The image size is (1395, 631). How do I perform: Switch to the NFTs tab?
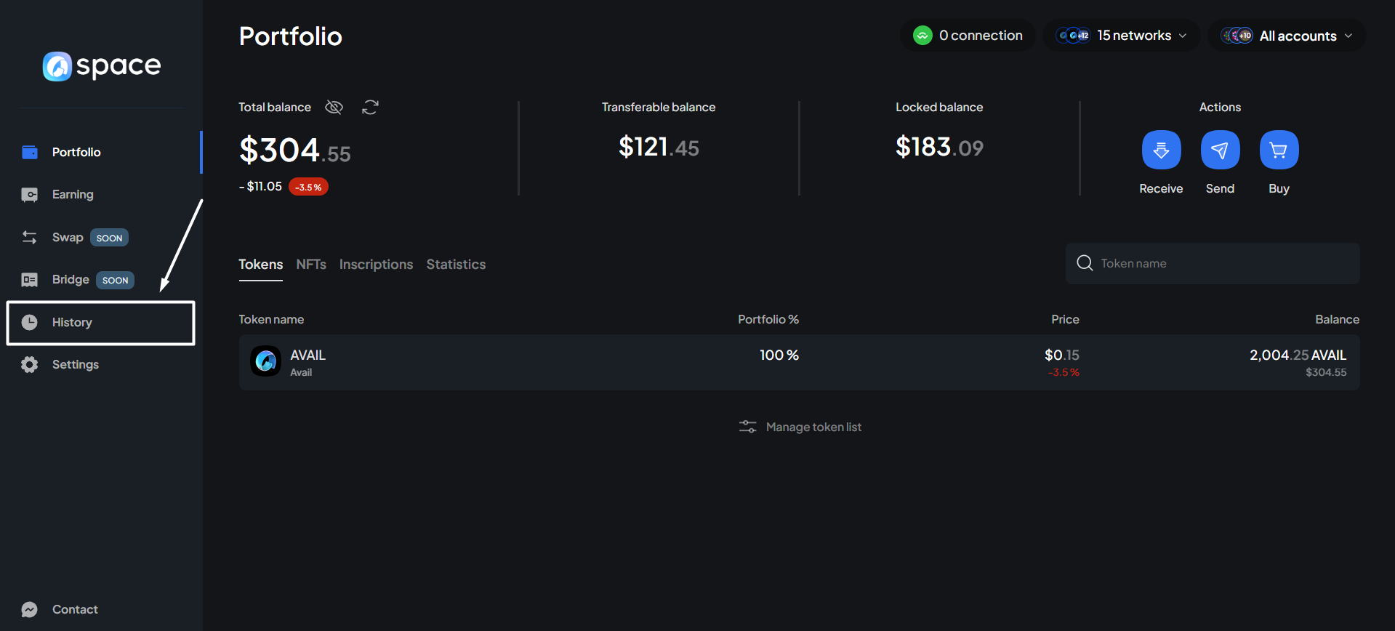click(311, 265)
